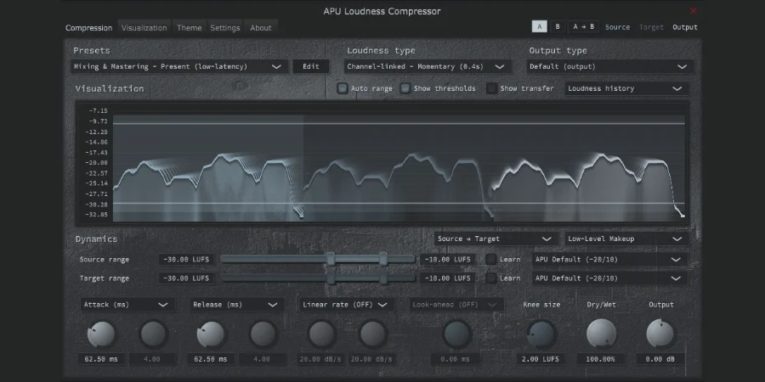Select state A button
765x382 pixels.
tap(539, 27)
